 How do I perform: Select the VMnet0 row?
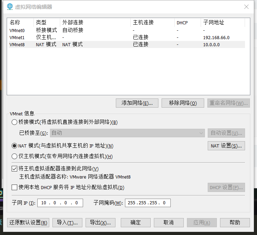(127, 31)
